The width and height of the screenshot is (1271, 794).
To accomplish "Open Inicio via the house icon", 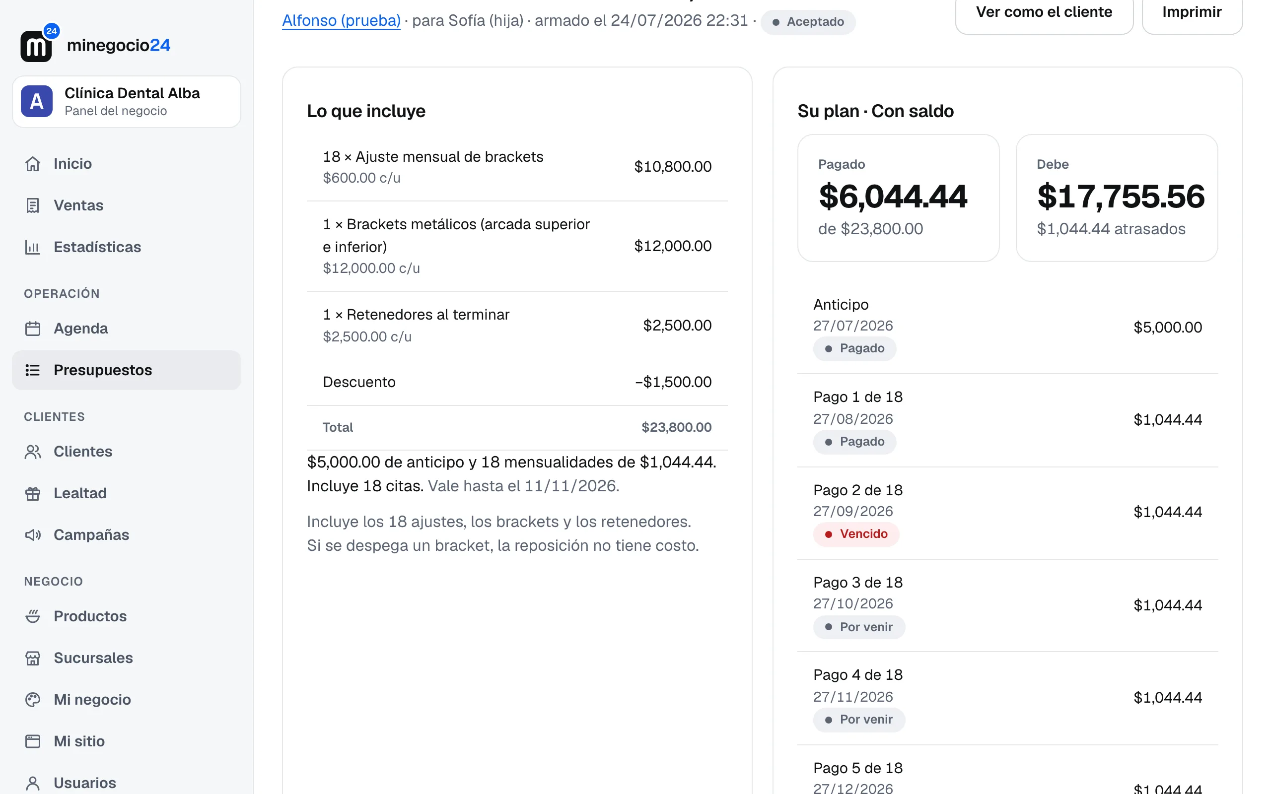I will [x=33, y=164].
